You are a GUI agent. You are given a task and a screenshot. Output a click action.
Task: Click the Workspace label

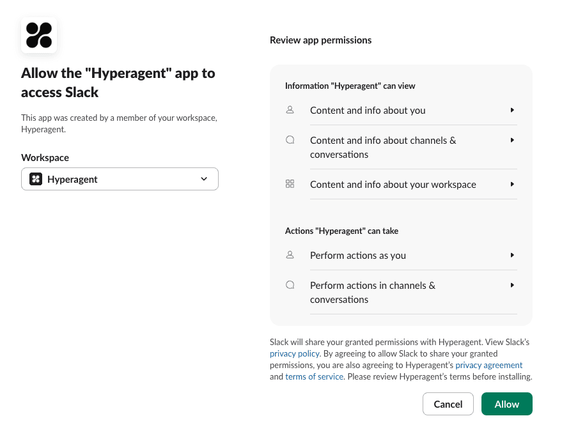[x=45, y=158]
